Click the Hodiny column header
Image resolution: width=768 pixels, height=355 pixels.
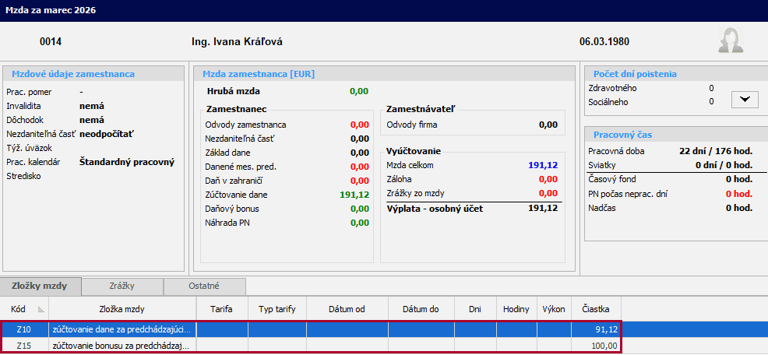click(516, 308)
